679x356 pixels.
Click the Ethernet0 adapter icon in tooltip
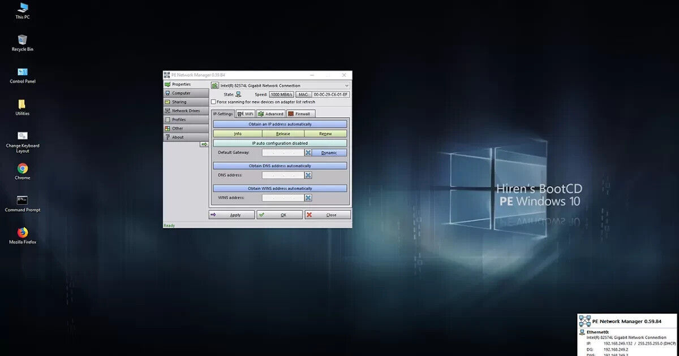click(581, 332)
